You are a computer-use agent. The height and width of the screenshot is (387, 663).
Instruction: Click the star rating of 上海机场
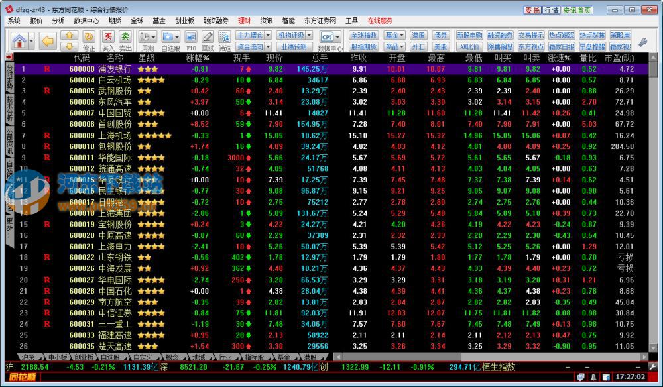[x=154, y=136]
